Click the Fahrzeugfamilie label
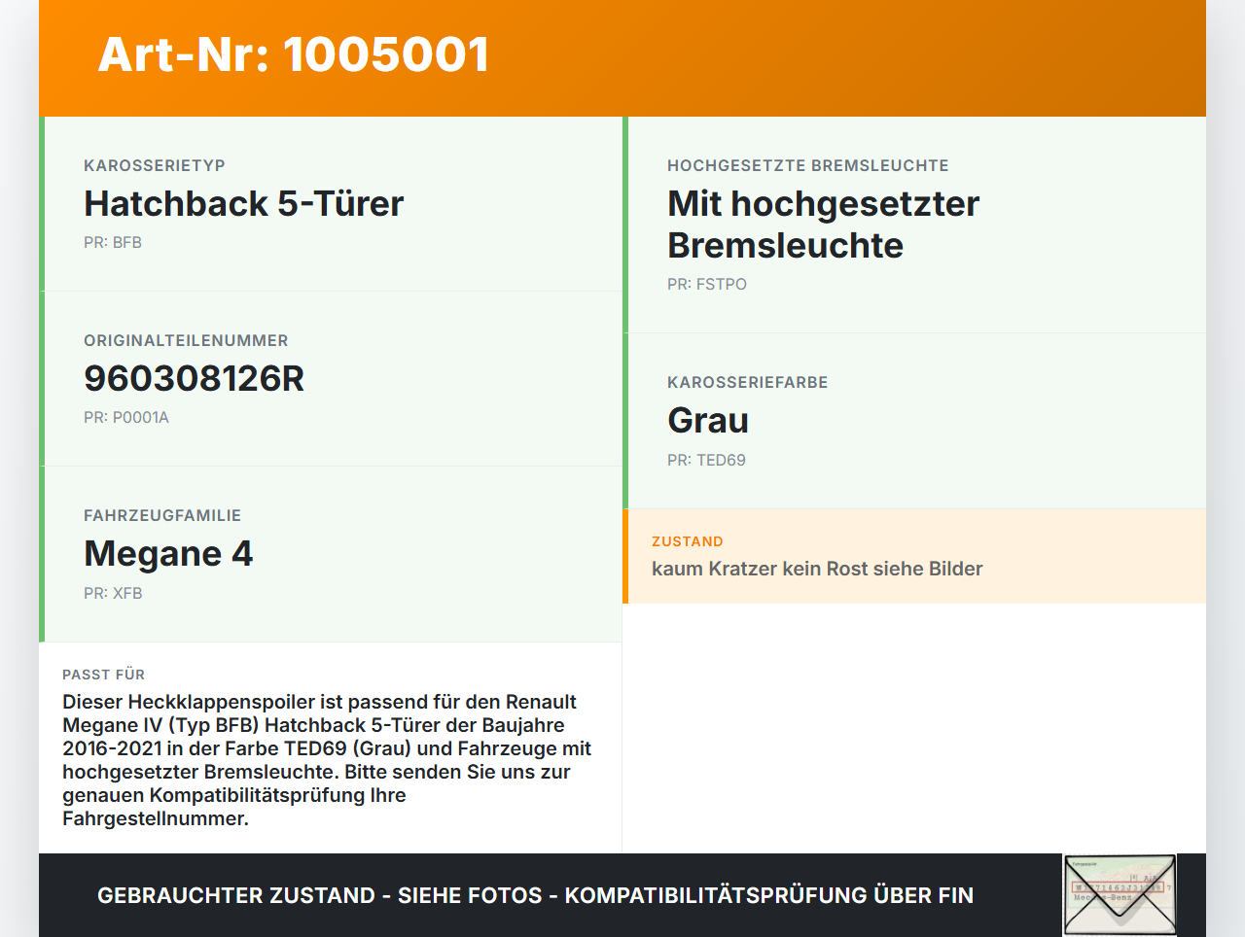 click(x=162, y=515)
